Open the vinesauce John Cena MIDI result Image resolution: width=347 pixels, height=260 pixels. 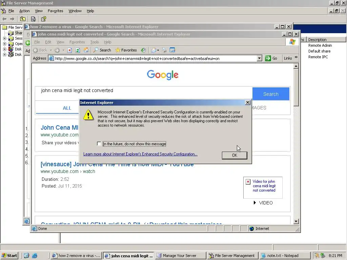click(117, 165)
